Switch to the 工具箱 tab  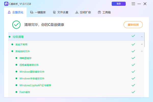point(106,12)
